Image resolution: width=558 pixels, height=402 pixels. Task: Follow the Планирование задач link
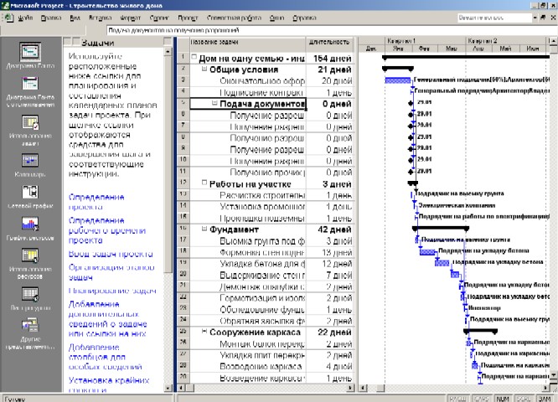click(x=112, y=291)
